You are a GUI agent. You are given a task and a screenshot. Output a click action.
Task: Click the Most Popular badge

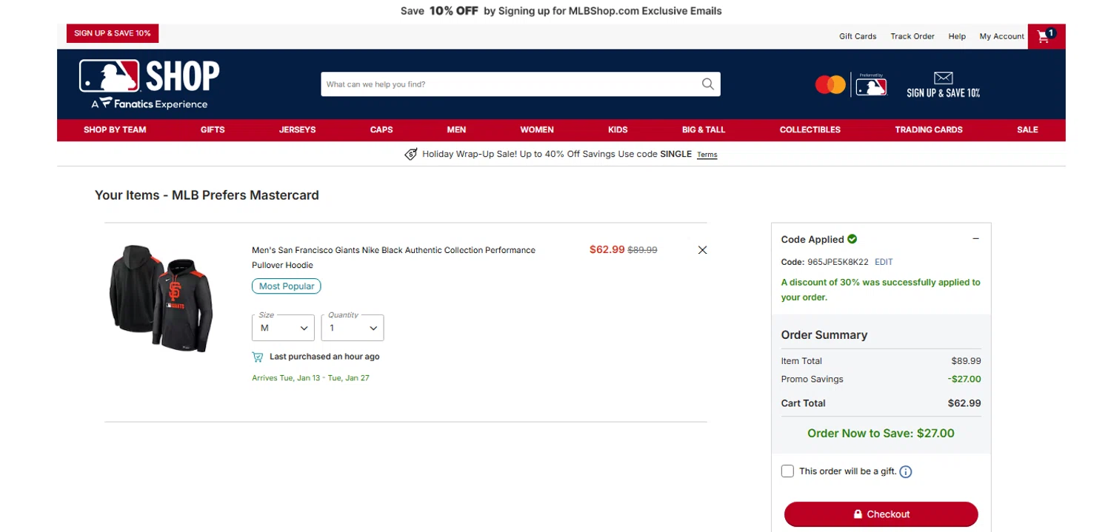(287, 286)
